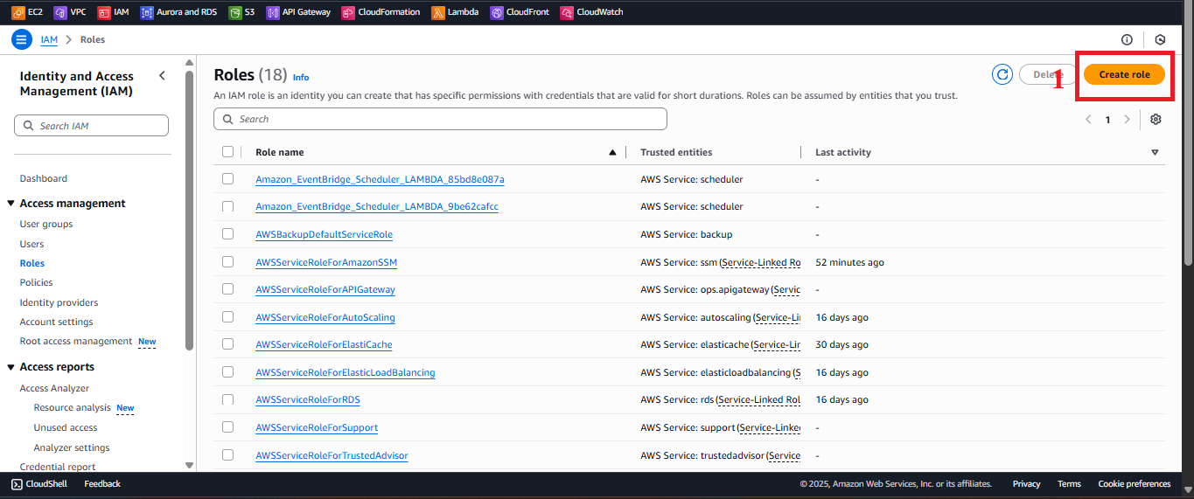
Task: Open Account settings in sidebar
Action: tap(57, 322)
